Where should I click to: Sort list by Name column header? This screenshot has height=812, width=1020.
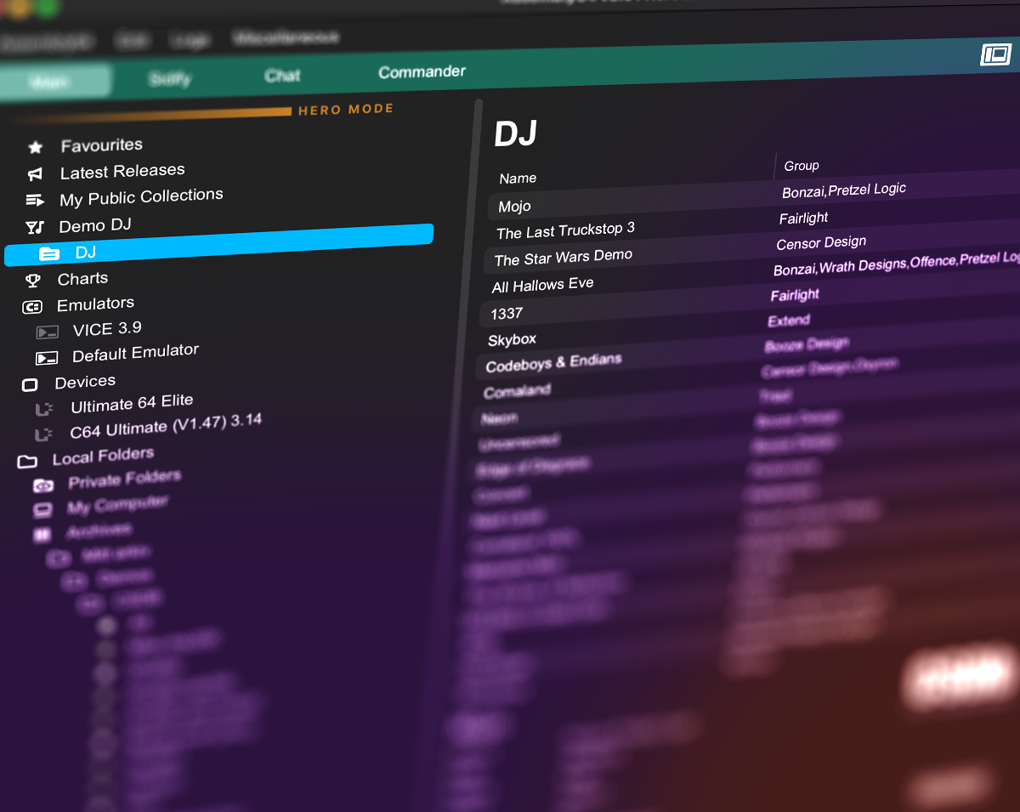[518, 179]
